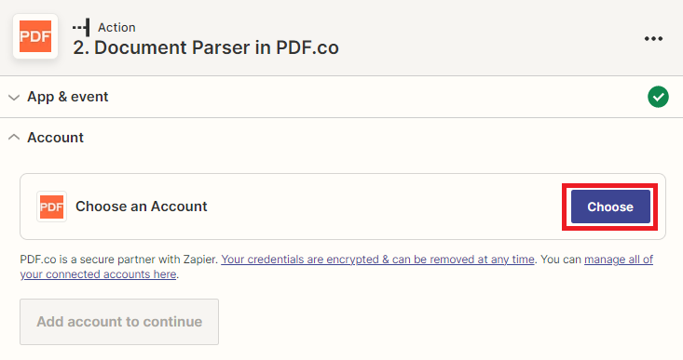Click the Choose an Account label
Image resolution: width=683 pixels, height=360 pixels.
[x=141, y=207]
